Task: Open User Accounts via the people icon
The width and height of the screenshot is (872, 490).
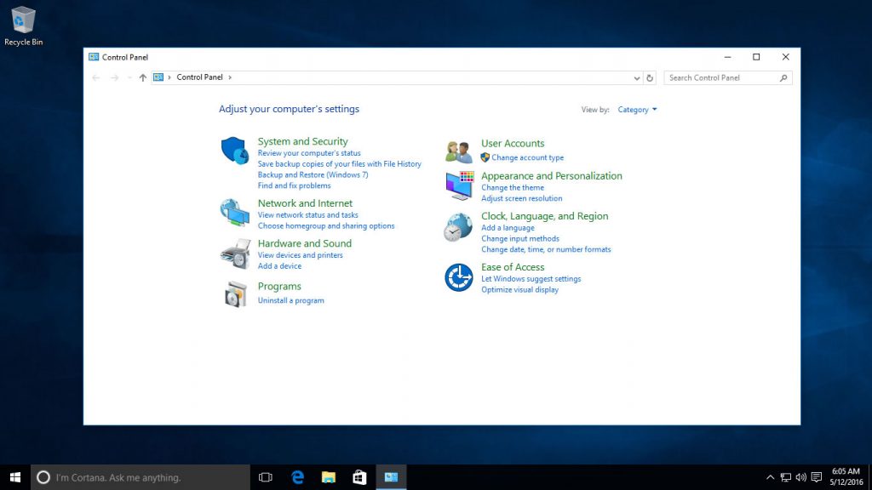Action: 458,150
